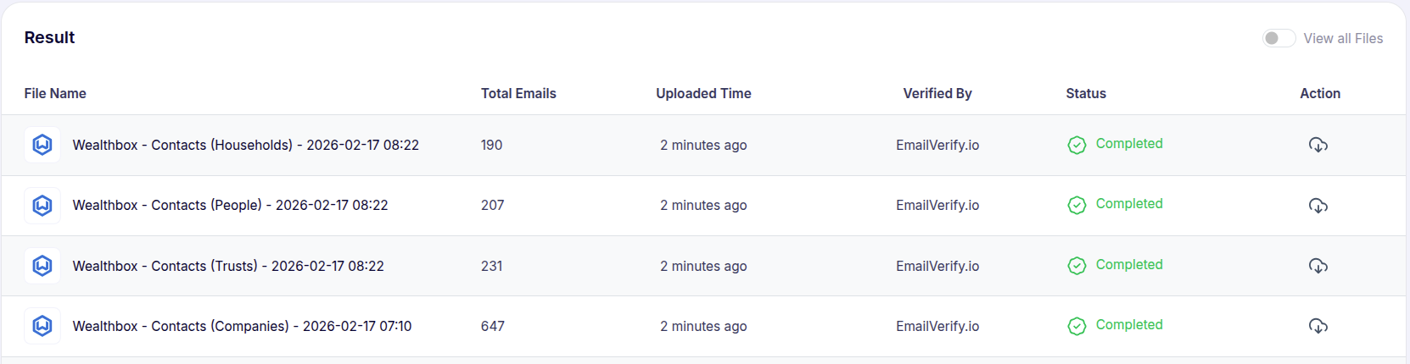
Task: Download the Trusts contacts results file
Action: 1318,266
